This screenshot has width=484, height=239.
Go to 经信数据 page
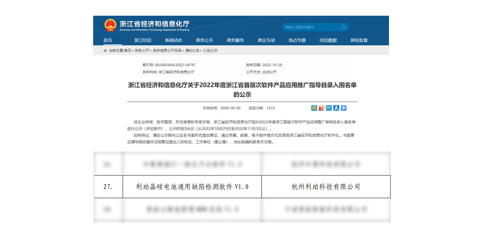point(328,40)
